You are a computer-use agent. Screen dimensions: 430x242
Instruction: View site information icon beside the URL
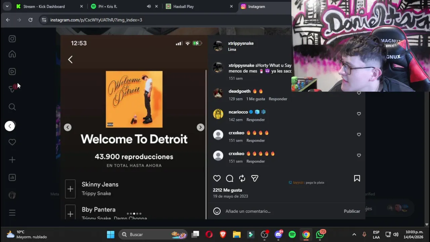pos(44,20)
